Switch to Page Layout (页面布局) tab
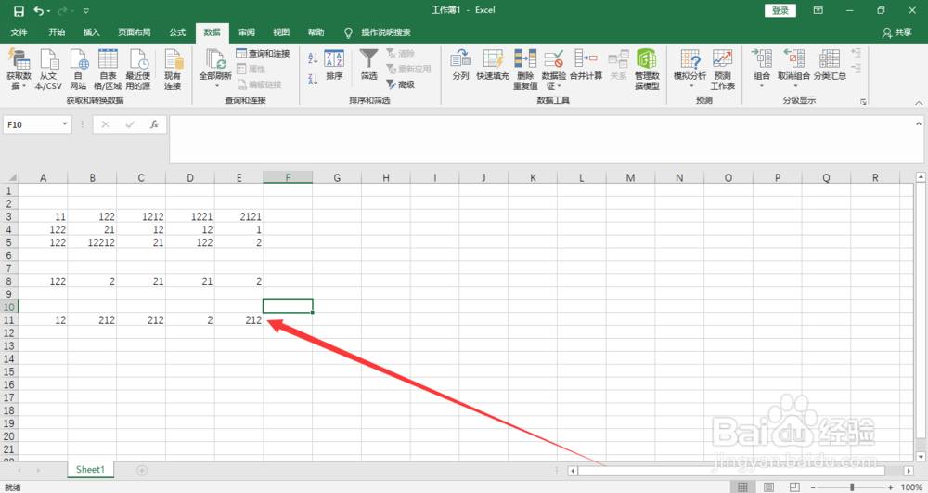Image resolution: width=928 pixels, height=493 pixels. tap(135, 32)
